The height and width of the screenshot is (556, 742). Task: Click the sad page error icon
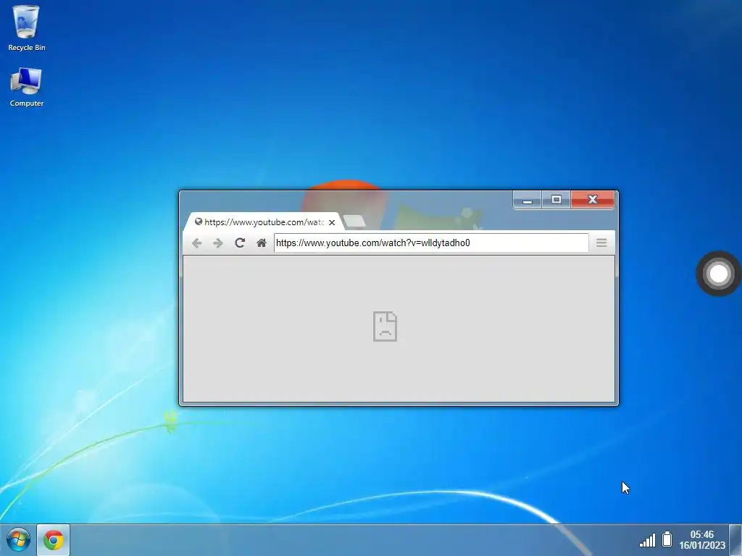pyautogui.click(x=385, y=327)
